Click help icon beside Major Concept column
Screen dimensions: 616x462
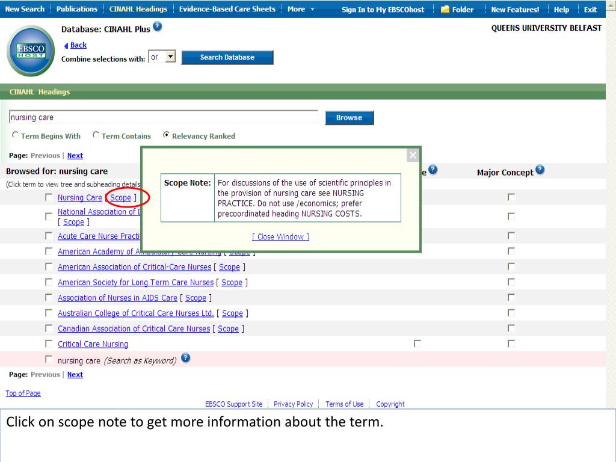point(540,170)
